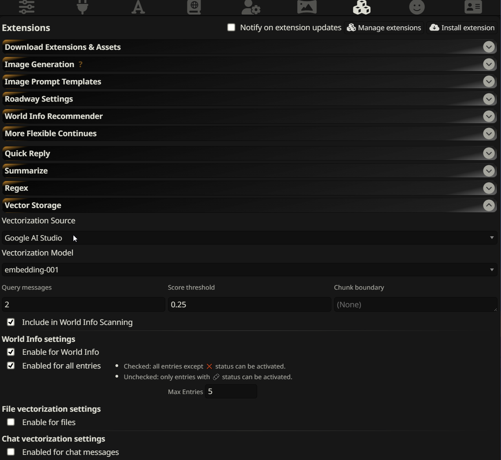Viewport: 501px width, 460px height.
Task: Expand Image Generation section chevron
Action: (x=489, y=64)
